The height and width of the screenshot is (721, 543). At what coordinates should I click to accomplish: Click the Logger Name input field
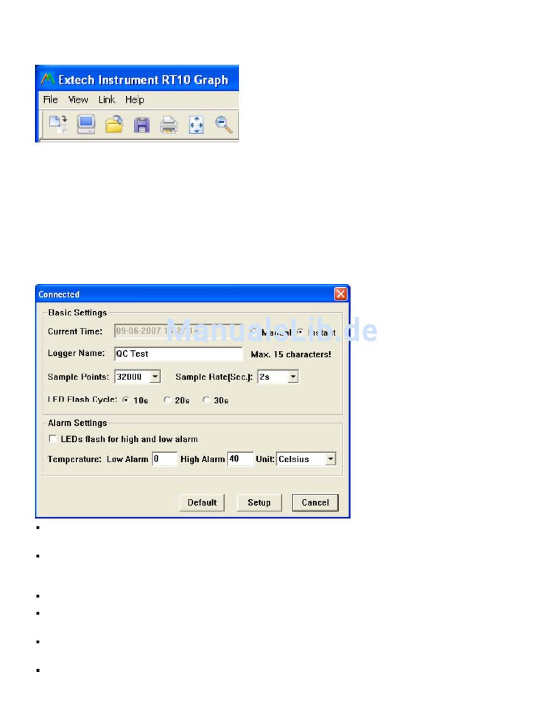click(179, 354)
